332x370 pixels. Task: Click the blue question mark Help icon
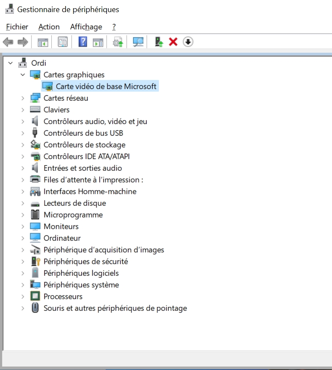coord(83,42)
